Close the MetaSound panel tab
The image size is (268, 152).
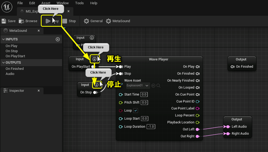point(39,31)
